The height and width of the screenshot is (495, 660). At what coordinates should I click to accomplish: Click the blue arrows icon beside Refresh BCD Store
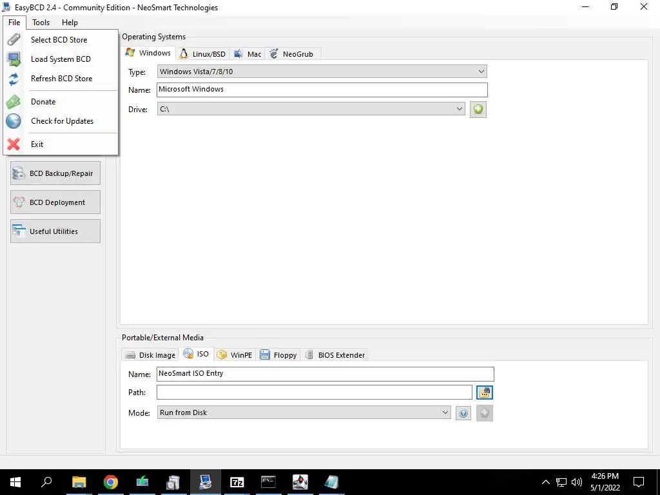click(14, 79)
